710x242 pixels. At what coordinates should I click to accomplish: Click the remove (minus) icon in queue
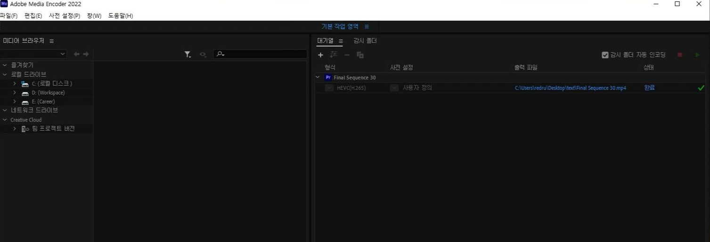347,55
